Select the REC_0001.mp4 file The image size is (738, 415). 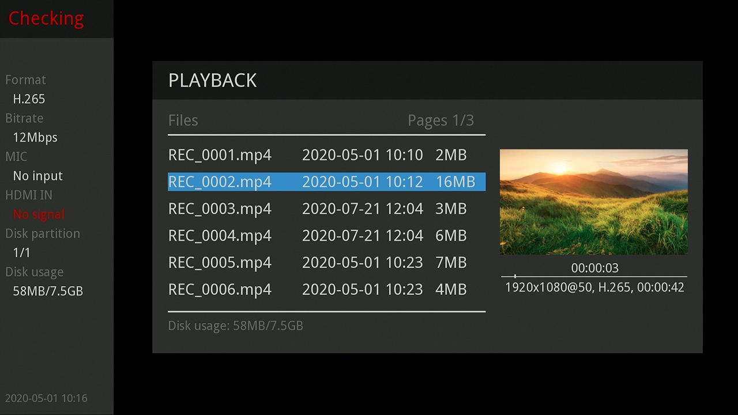click(326, 155)
